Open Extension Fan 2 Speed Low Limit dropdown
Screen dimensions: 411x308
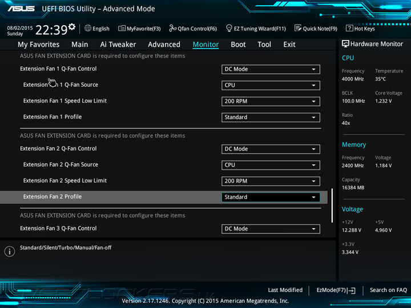(271, 181)
